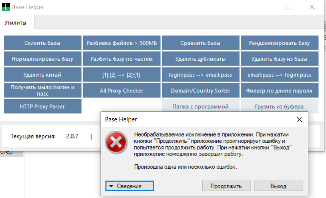This screenshot has width=326, height=198.
Task: Open 'login:pass --> email:pass' converter
Action: (x=200, y=75)
